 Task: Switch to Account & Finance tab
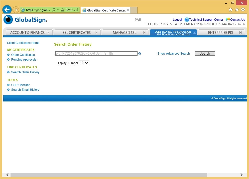(x=29, y=33)
